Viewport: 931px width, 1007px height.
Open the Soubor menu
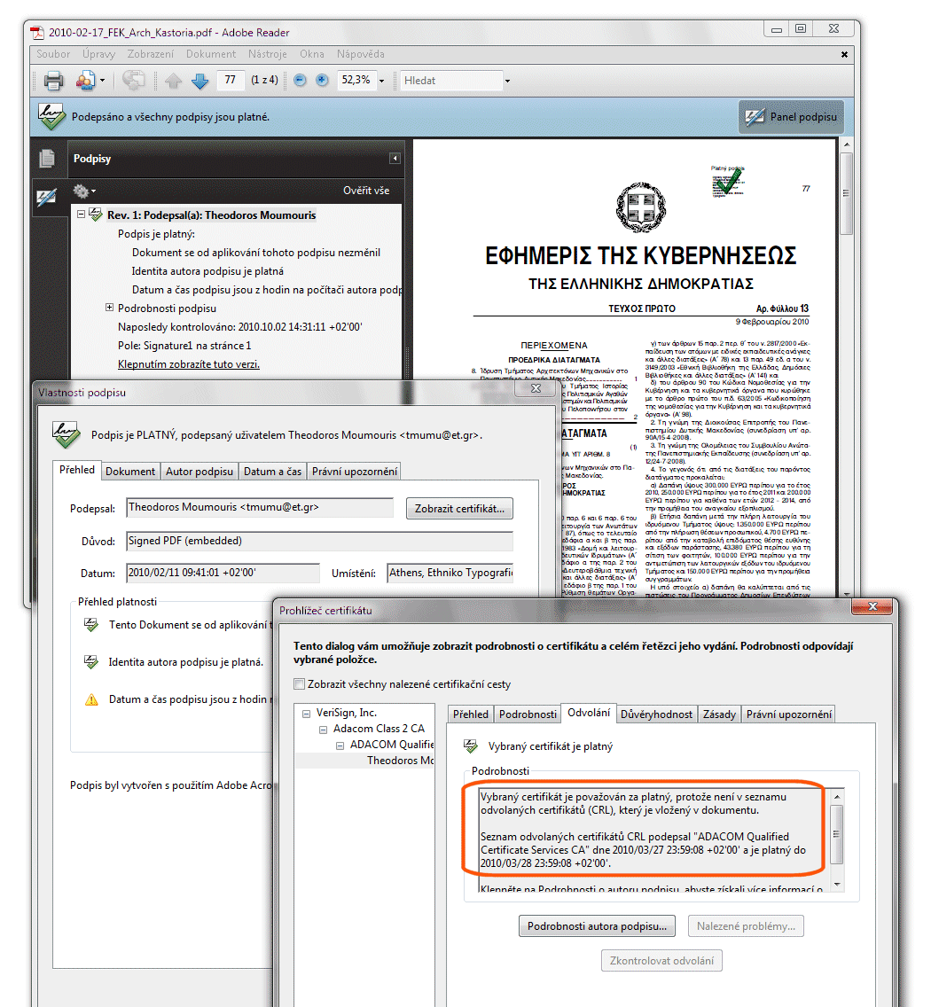pyautogui.click(x=52, y=55)
